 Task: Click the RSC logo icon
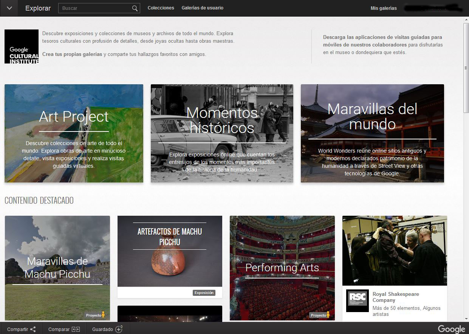(x=357, y=301)
